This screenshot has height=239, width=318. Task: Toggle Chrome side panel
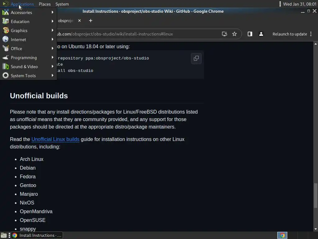(x=250, y=34)
